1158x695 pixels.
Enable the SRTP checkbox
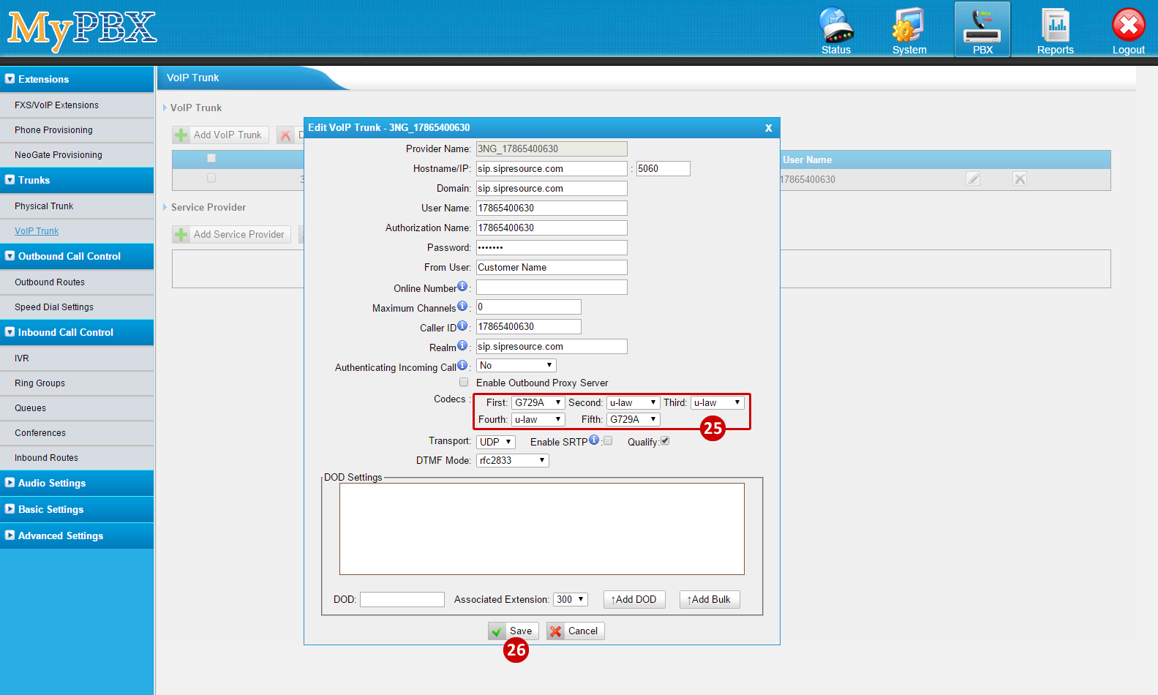(x=608, y=440)
